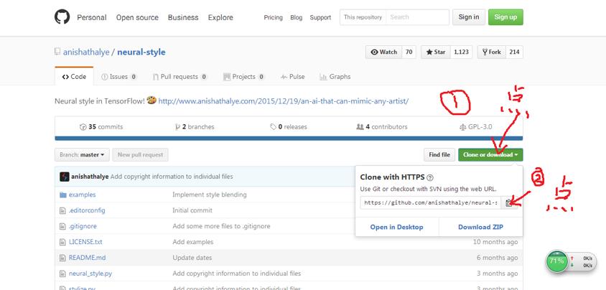
Task: Open the README.md file
Action: [x=87, y=258]
